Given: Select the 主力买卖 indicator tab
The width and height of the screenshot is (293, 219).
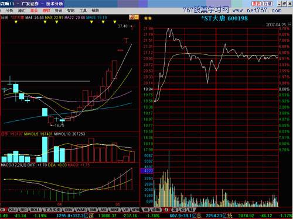Looking at the screenshot, I should (52, 210).
